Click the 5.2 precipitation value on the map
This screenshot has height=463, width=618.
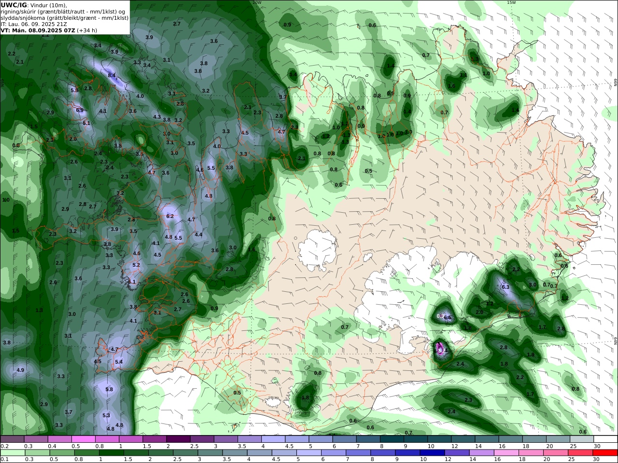136,265
